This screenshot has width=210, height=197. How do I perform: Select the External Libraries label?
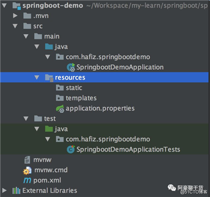[x=50, y=191]
